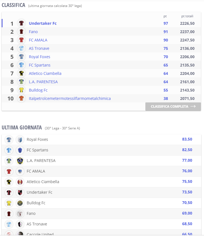This screenshot has width=204, height=236.
Task: Click Bulldog Fc crest in last matchday
Action: (20, 203)
